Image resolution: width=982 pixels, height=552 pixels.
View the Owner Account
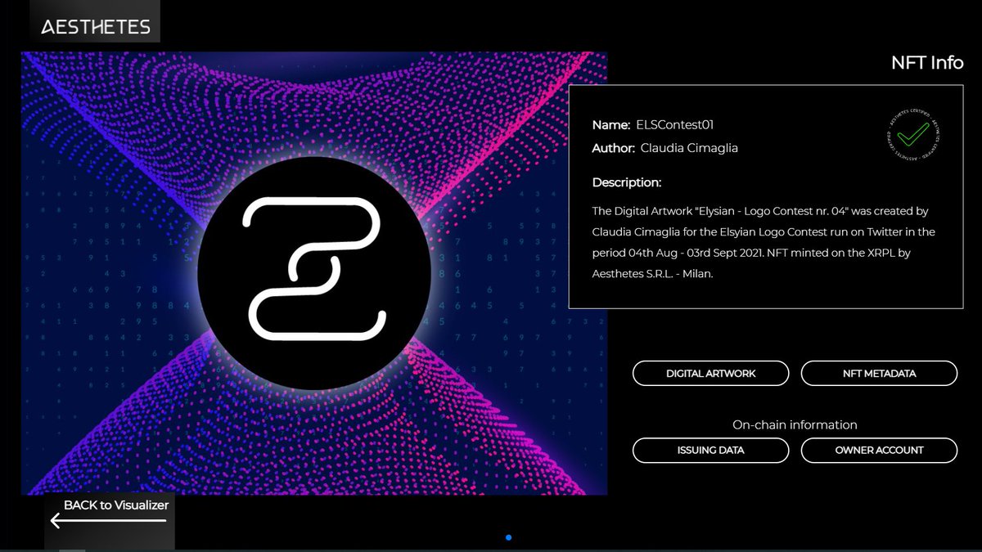click(879, 450)
